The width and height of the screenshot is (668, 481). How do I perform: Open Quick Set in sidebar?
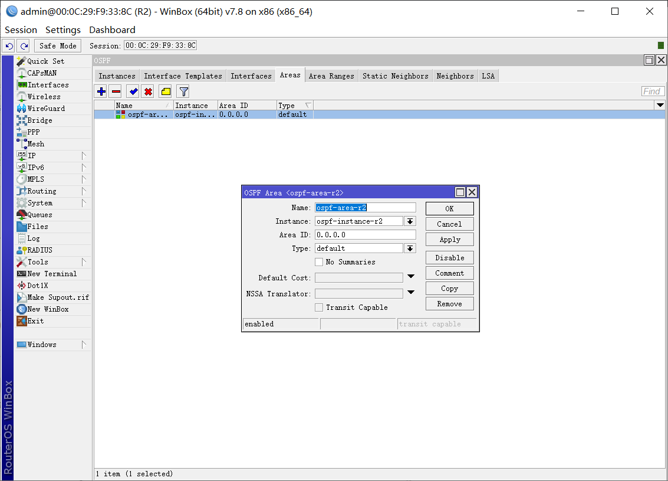pos(53,61)
